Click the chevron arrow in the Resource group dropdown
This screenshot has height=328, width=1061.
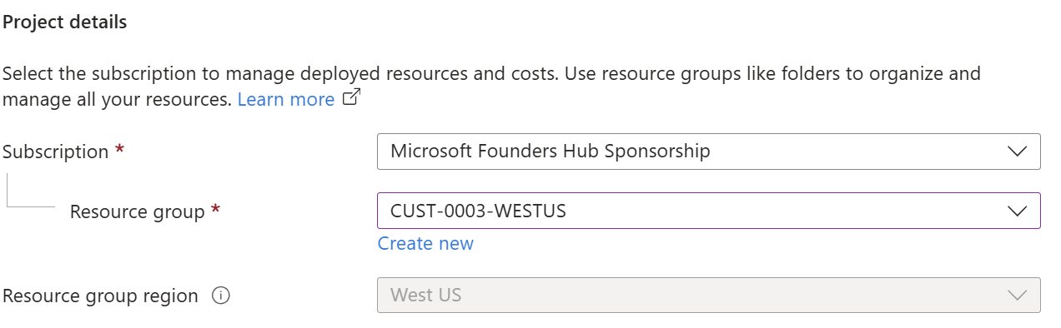[x=1017, y=211]
